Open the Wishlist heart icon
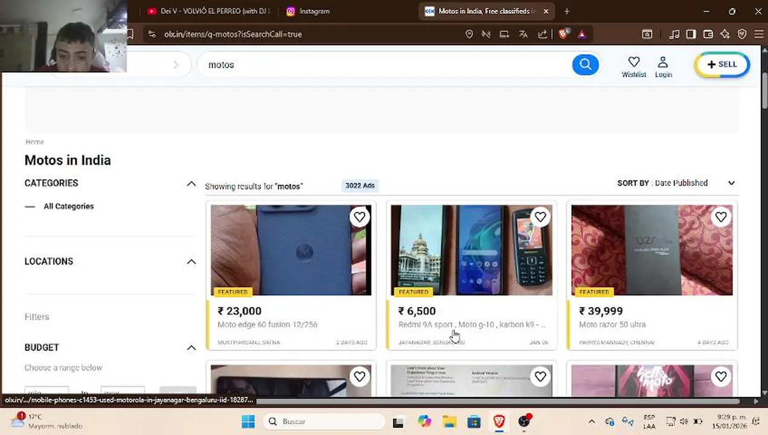 [x=634, y=62]
